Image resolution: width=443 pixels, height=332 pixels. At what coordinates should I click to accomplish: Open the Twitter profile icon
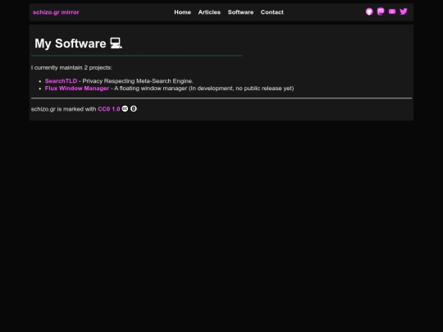404,11
